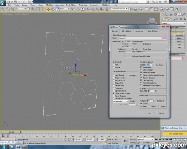Enable Render Occluded Objects

tap(141, 86)
